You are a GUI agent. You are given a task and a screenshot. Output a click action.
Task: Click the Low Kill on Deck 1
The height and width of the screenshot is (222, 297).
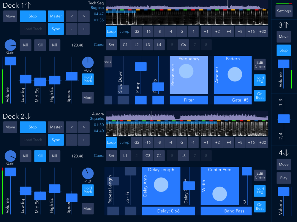26,45
